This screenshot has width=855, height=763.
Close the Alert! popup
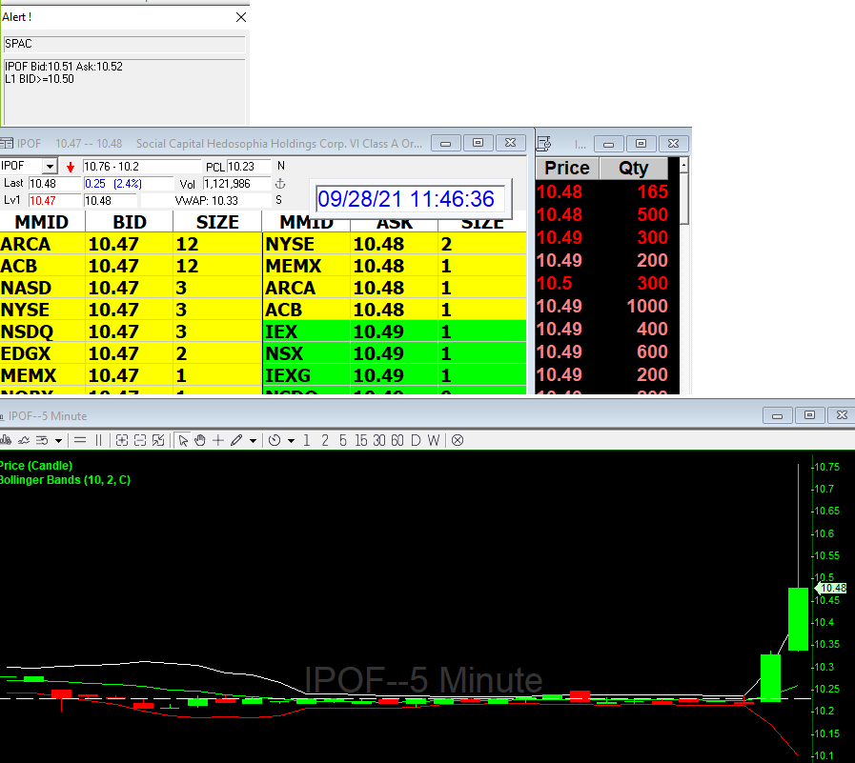[x=241, y=17]
